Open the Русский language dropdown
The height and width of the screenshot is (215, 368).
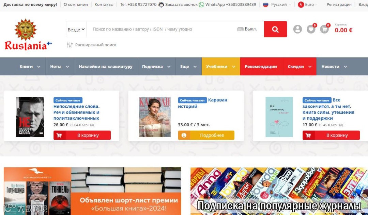pyautogui.click(x=276, y=4)
